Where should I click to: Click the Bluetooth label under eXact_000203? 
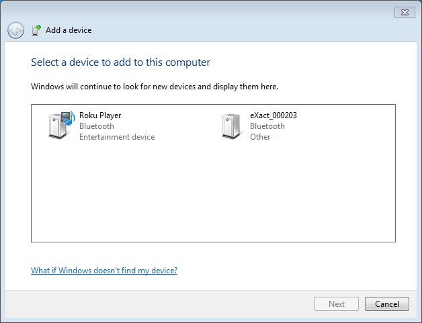(x=267, y=126)
